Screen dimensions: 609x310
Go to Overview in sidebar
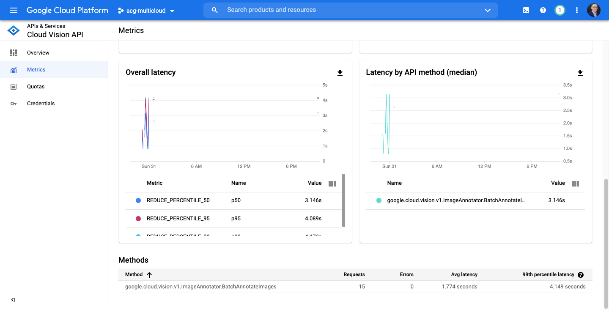[54, 53]
